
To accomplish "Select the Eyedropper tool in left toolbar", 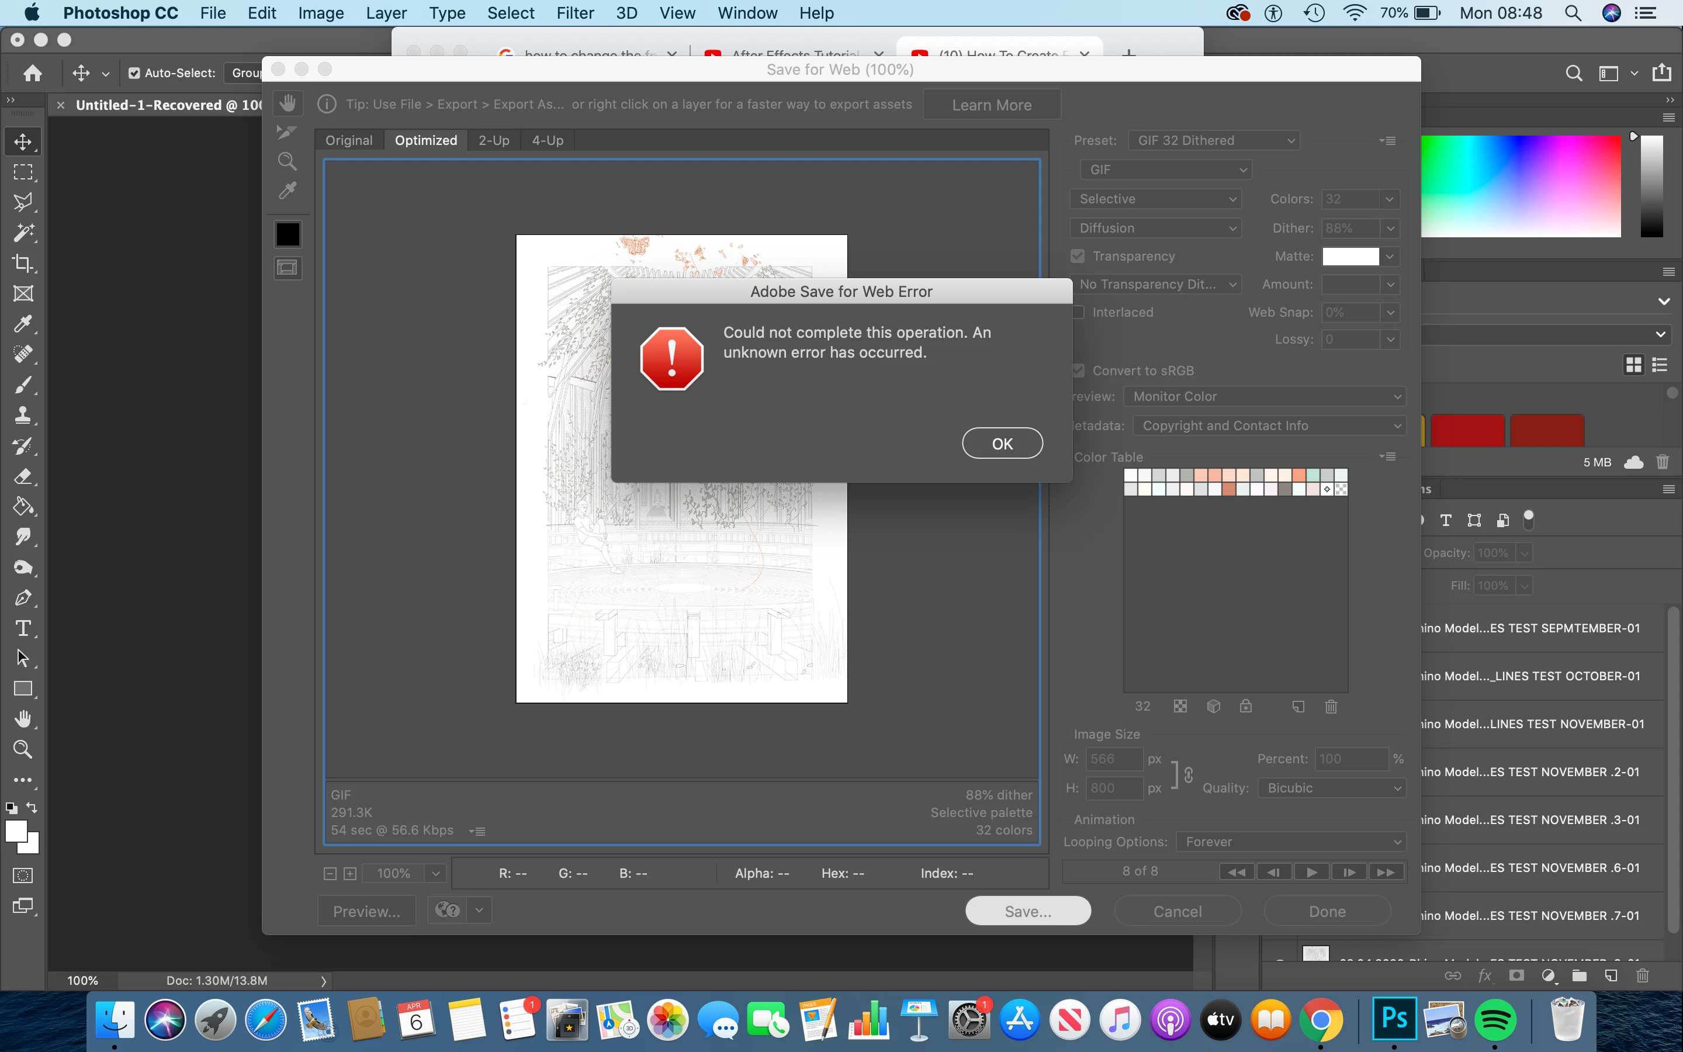I will pyautogui.click(x=23, y=324).
